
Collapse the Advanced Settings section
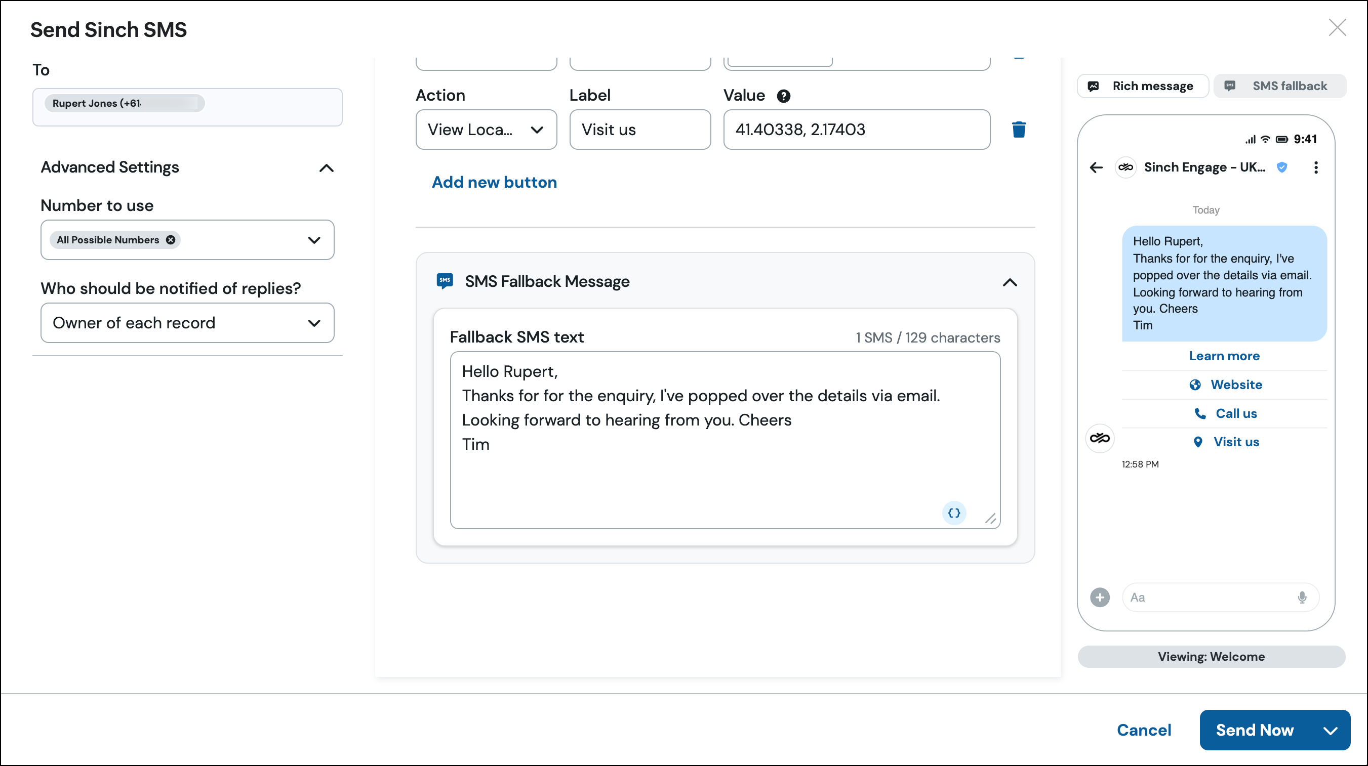click(327, 168)
